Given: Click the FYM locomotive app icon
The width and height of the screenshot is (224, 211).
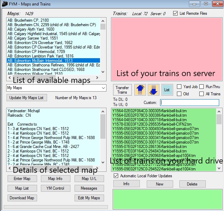Looking at the screenshot, I should click(5, 4).
